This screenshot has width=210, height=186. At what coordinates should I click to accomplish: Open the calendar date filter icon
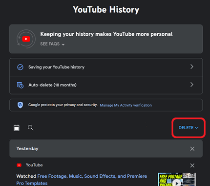(17, 128)
